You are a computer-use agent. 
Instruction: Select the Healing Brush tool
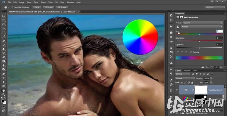point(4,41)
